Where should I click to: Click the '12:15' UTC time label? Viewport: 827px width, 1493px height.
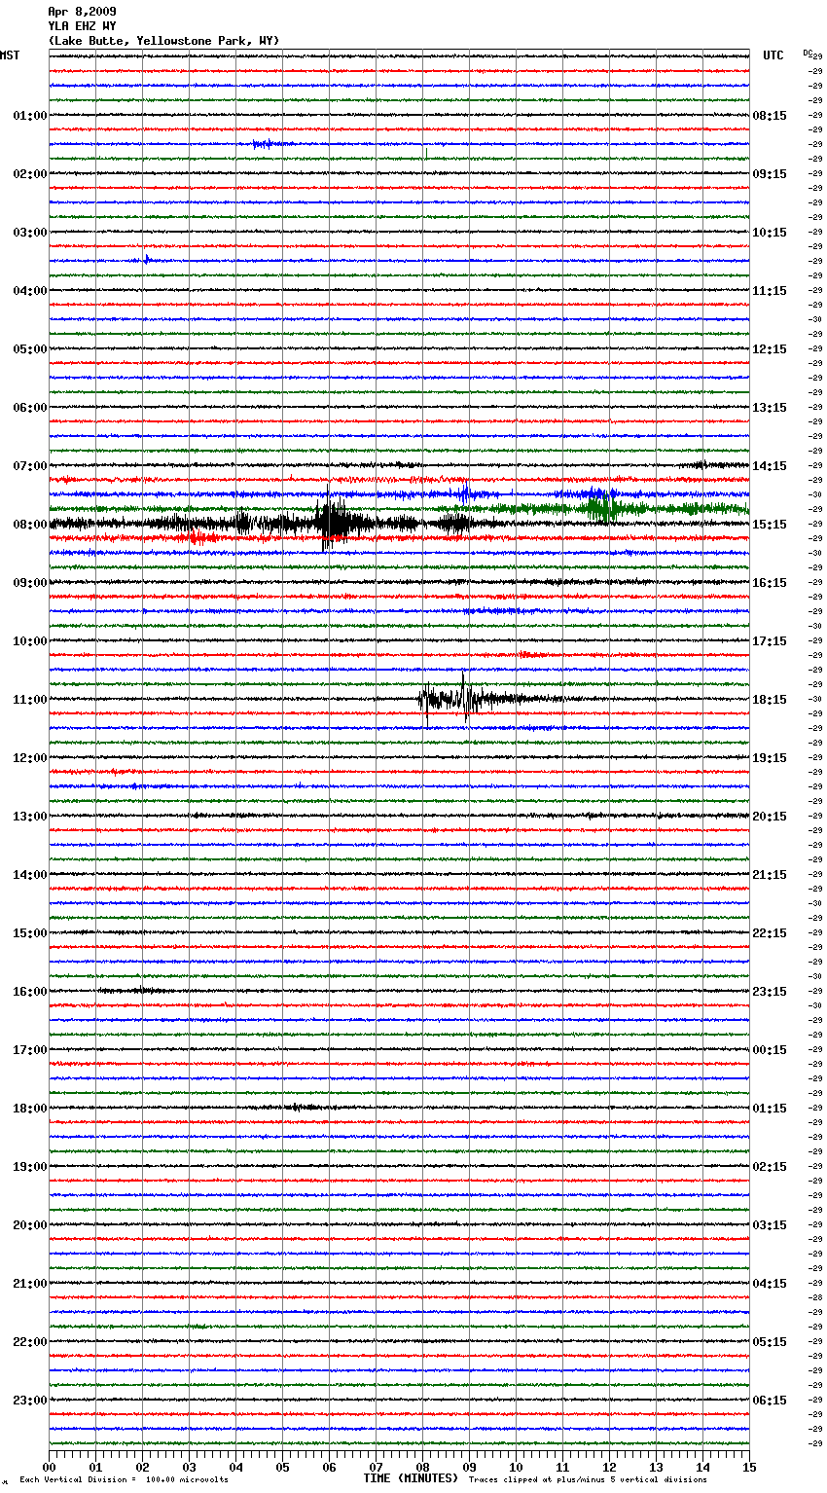(x=770, y=349)
